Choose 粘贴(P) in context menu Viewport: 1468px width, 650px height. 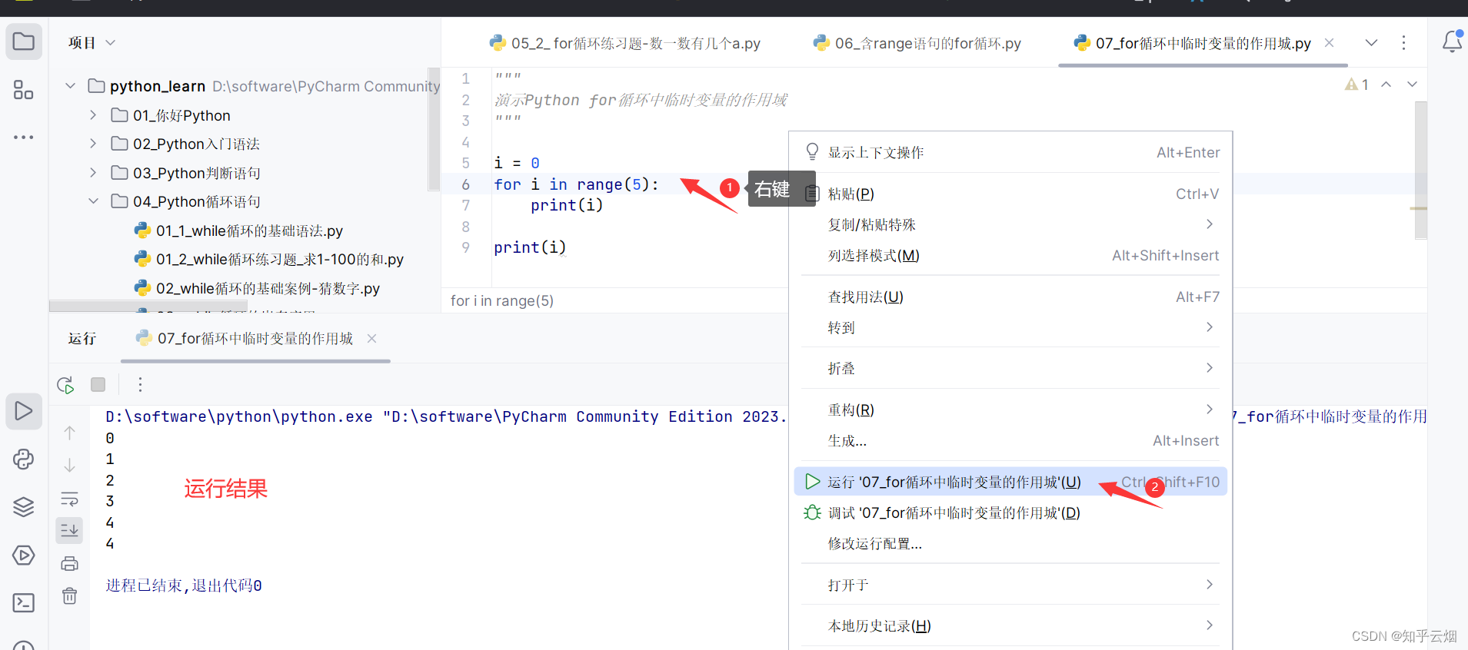(1010, 194)
